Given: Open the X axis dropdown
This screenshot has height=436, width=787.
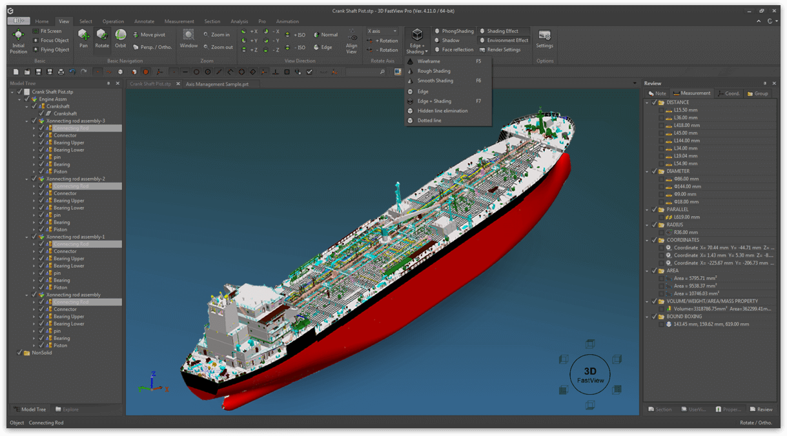Looking at the screenshot, I should (x=382, y=31).
